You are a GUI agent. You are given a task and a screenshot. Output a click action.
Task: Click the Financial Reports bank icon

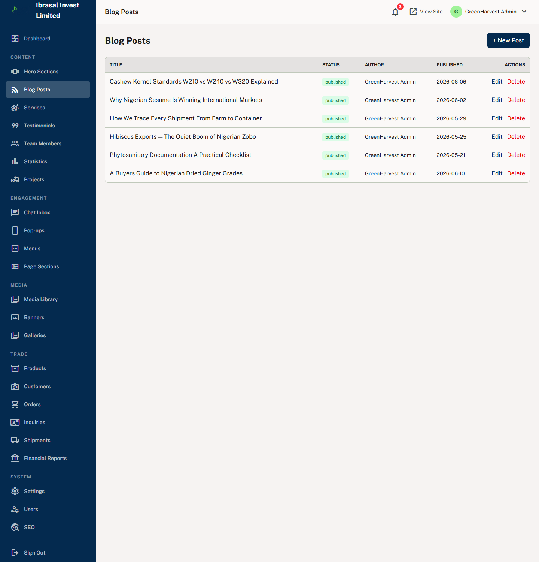coord(15,458)
